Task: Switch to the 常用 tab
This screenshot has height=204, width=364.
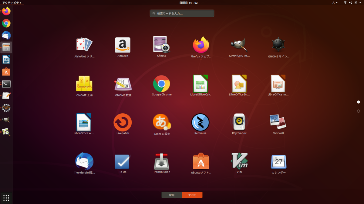Action: pos(172,195)
